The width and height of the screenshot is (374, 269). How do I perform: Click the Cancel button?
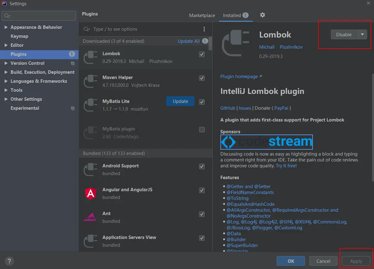point(323,261)
